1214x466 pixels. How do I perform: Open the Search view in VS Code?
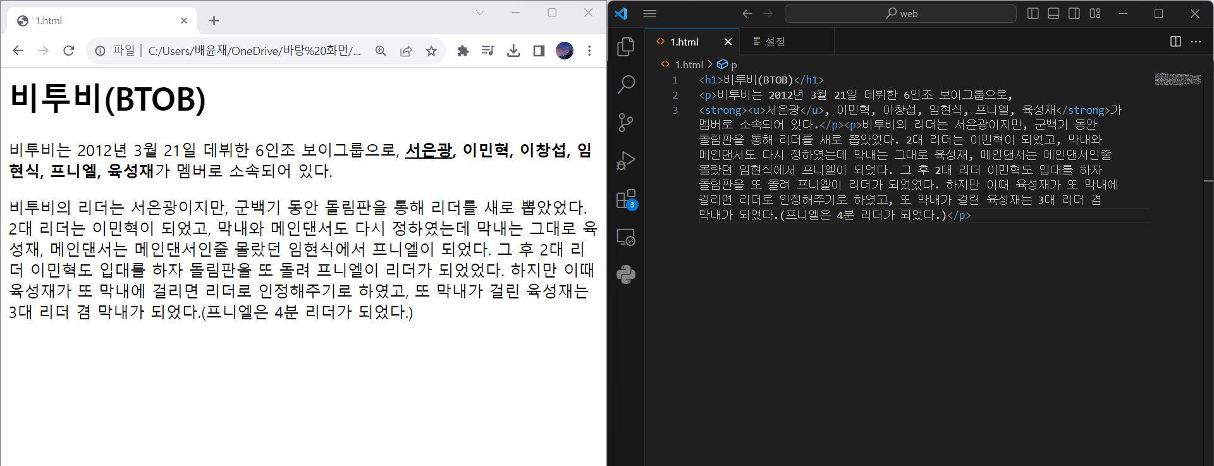626,84
